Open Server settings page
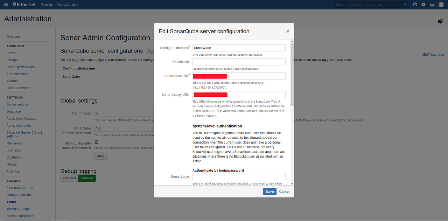The width and height of the screenshot is (448, 221). click(18, 104)
